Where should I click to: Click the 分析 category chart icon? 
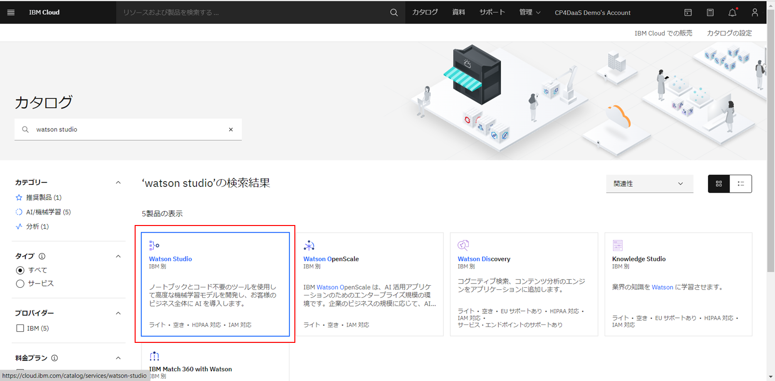coord(19,226)
